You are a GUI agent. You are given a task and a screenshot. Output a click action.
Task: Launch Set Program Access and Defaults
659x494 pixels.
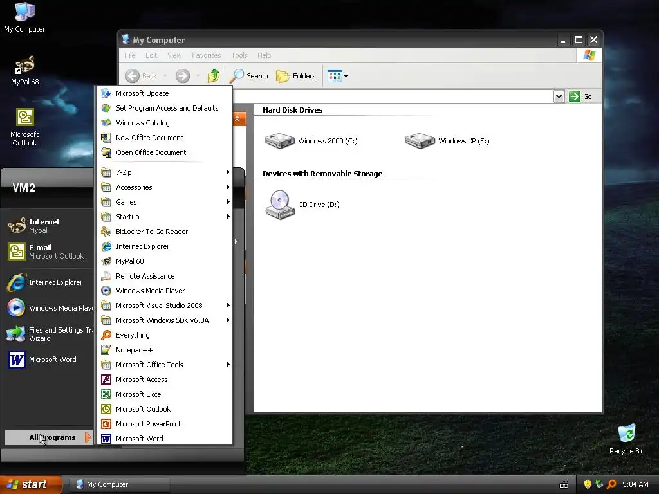(165, 108)
